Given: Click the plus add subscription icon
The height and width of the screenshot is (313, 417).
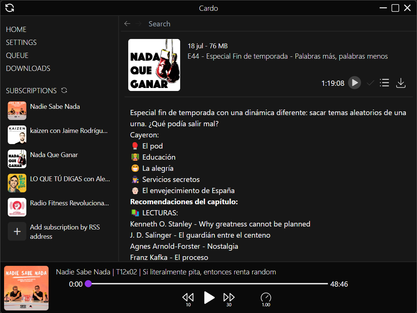Looking at the screenshot, I should pos(17,231).
